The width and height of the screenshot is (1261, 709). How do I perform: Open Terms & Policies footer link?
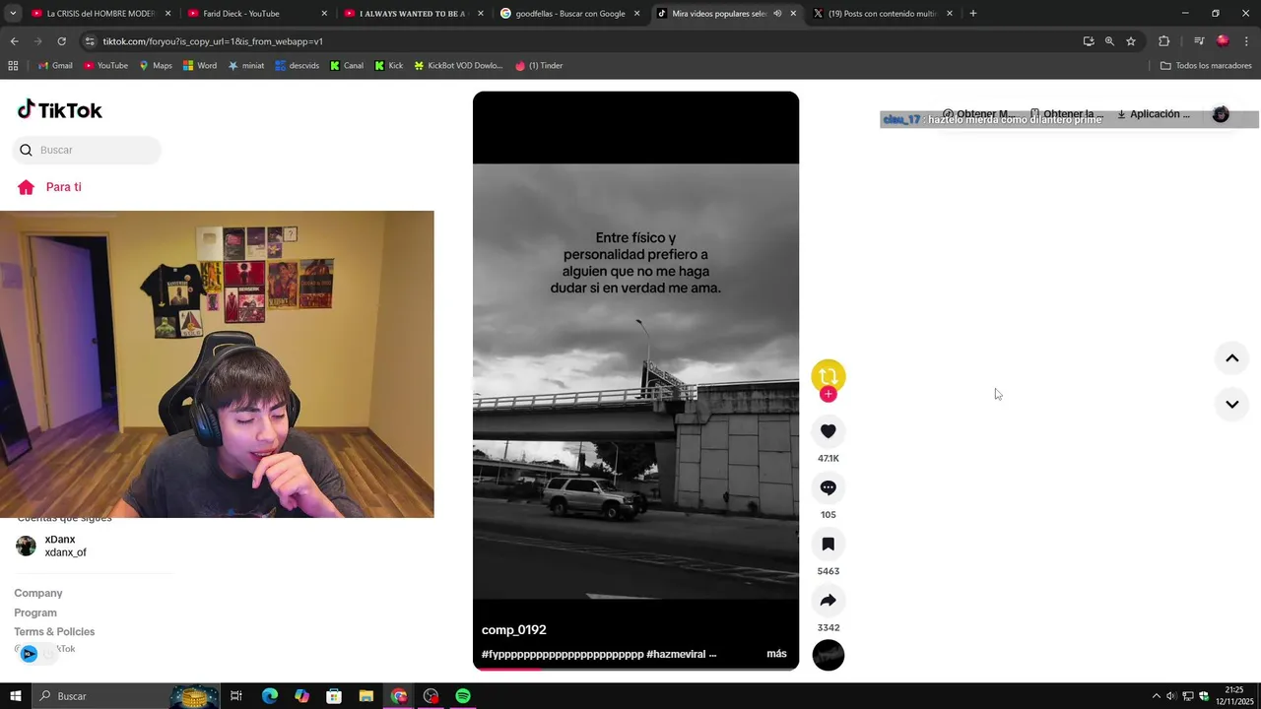[54, 631]
